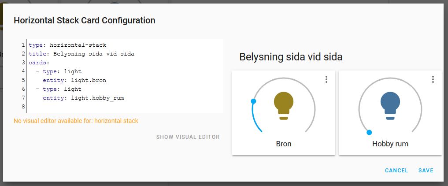This screenshot has height=186, width=448.
Task: Click SHOW VISUAL EDITOR button
Action: 188,137
